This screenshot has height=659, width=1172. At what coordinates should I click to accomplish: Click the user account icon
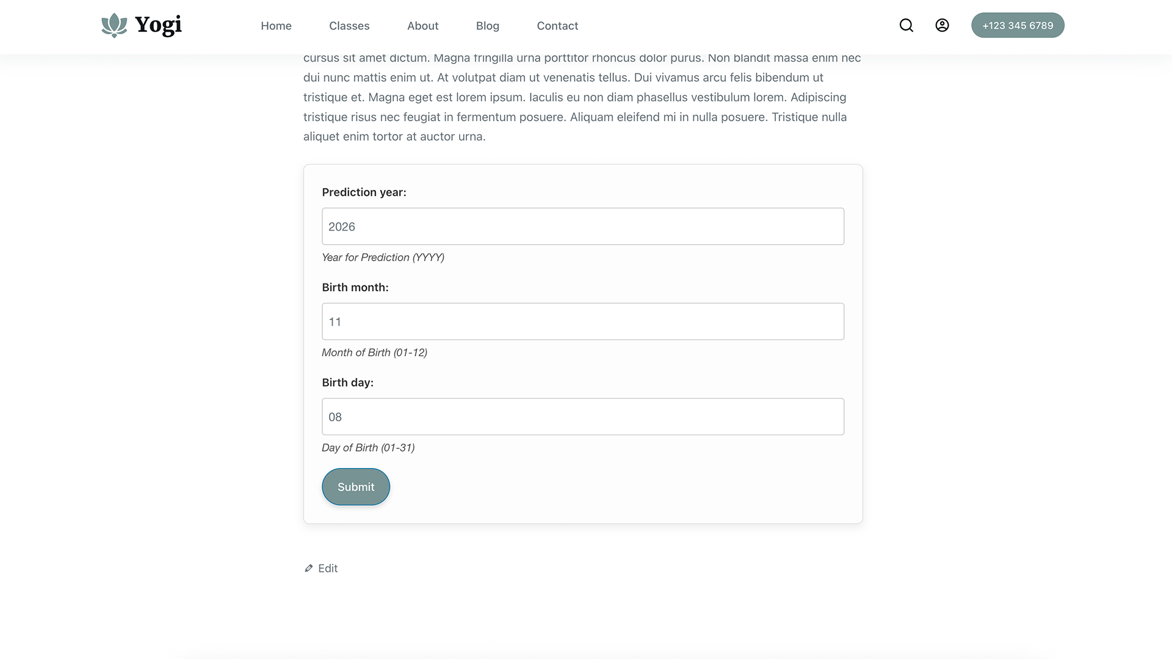[942, 25]
